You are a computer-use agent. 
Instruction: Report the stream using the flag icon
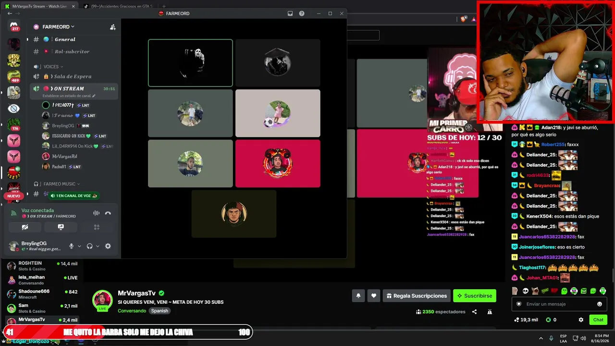(x=490, y=312)
